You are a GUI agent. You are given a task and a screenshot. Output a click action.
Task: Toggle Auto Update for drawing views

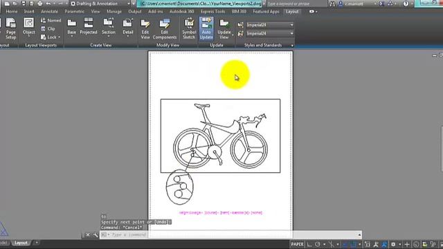pyautogui.click(x=206, y=28)
